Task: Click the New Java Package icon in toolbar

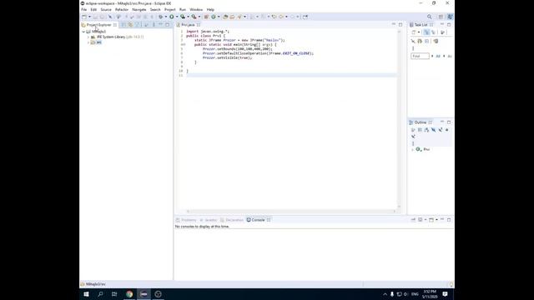Action: (x=206, y=17)
